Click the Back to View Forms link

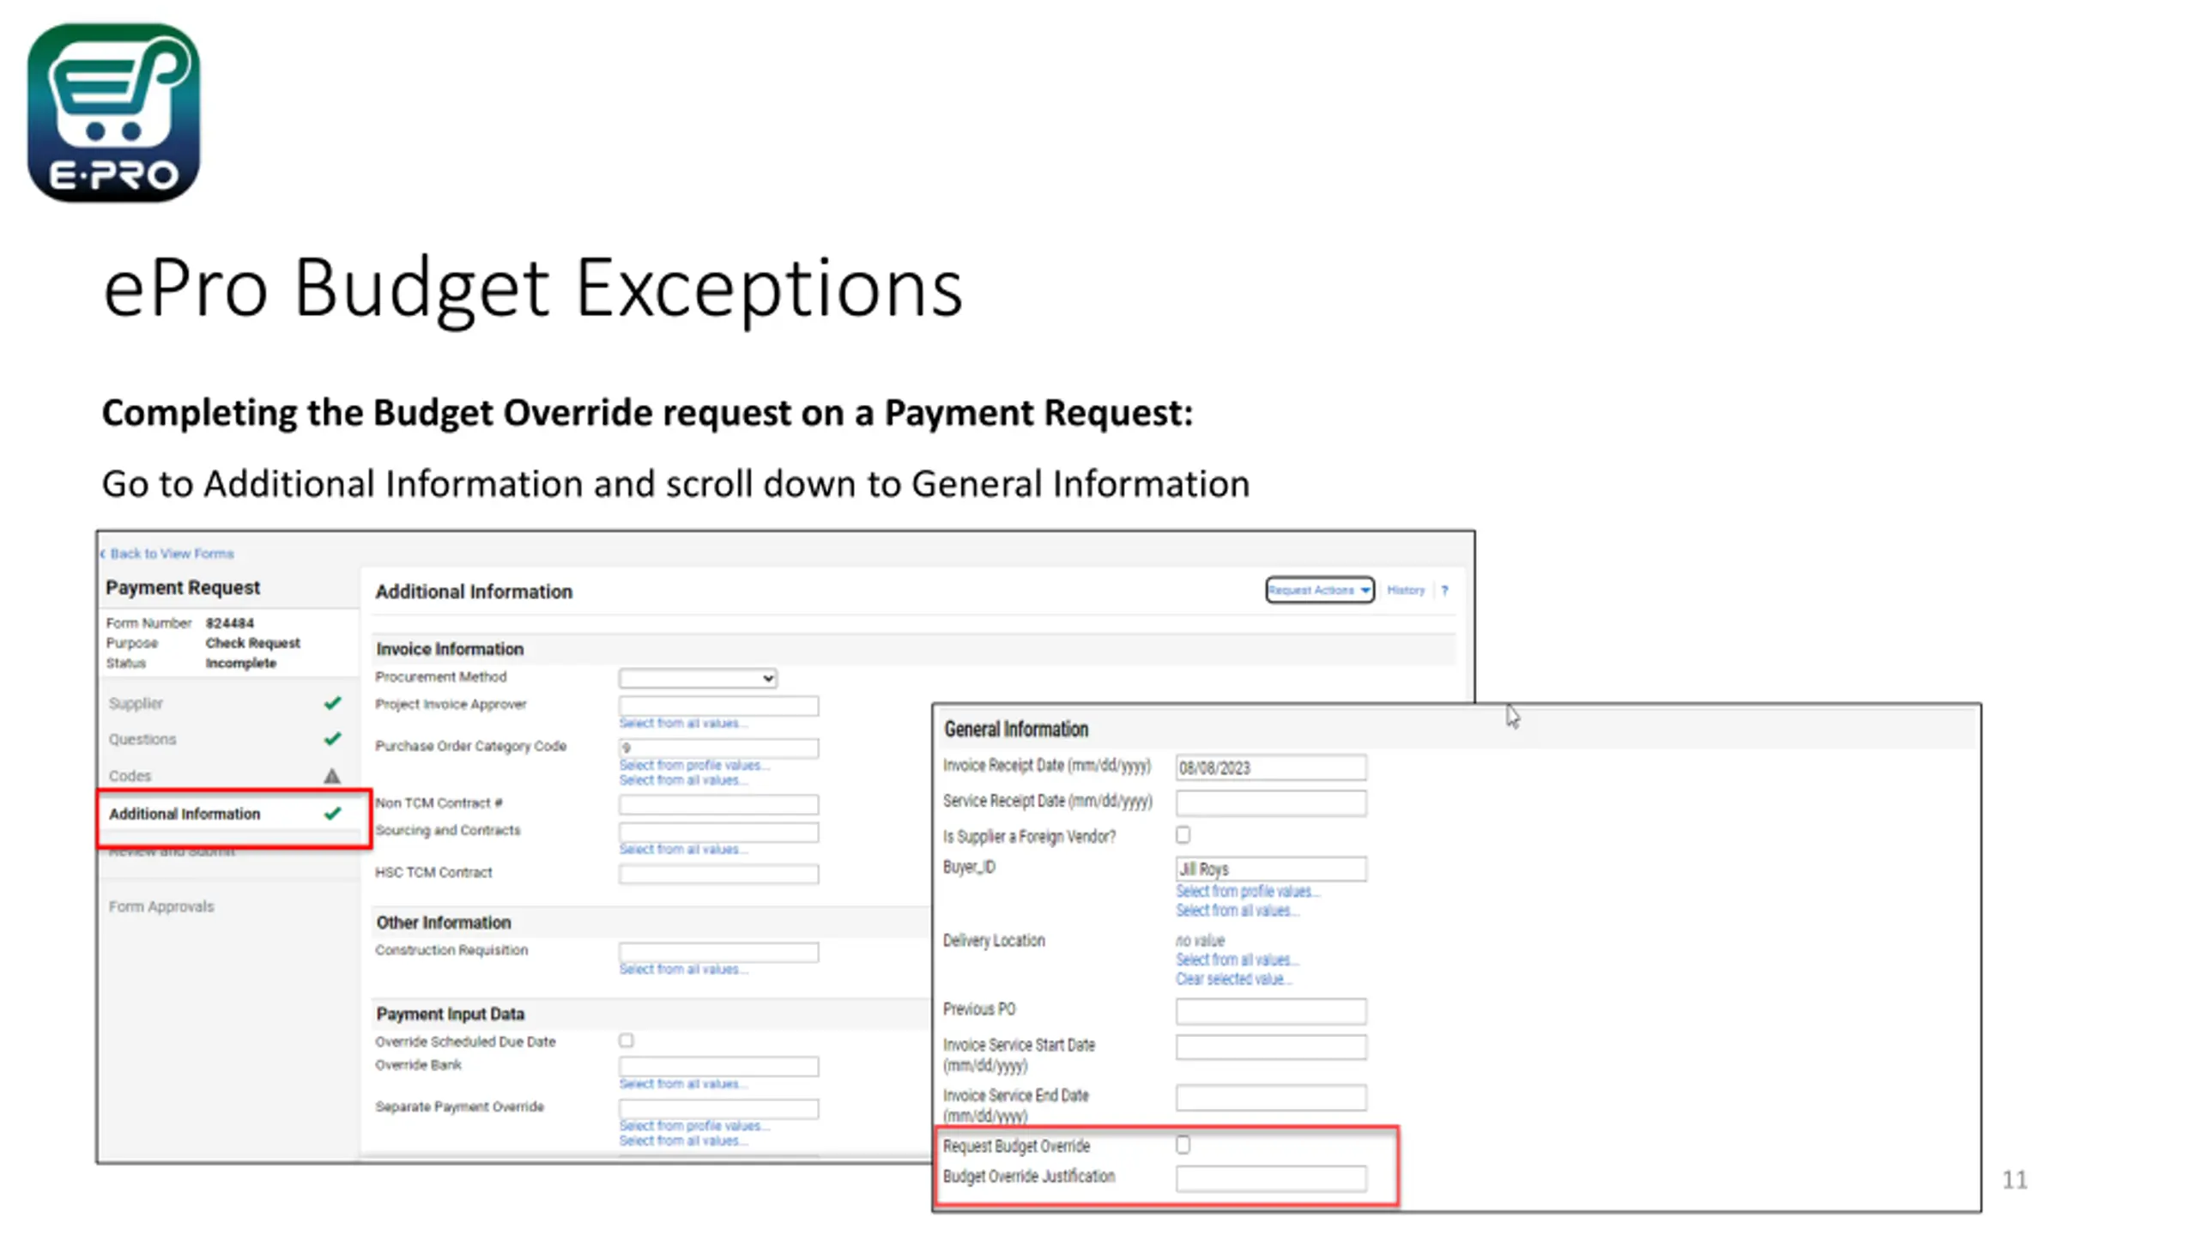(x=167, y=554)
